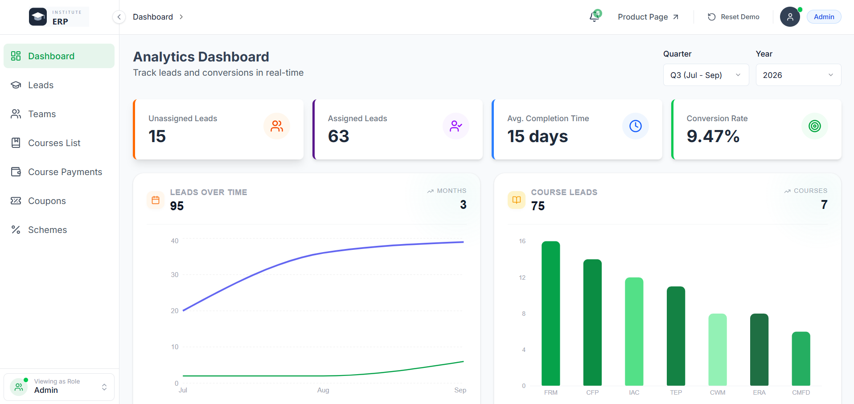The width and height of the screenshot is (854, 404).
Task: Click the Courses List book icon in the sidebar
Action: click(x=16, y=143)
